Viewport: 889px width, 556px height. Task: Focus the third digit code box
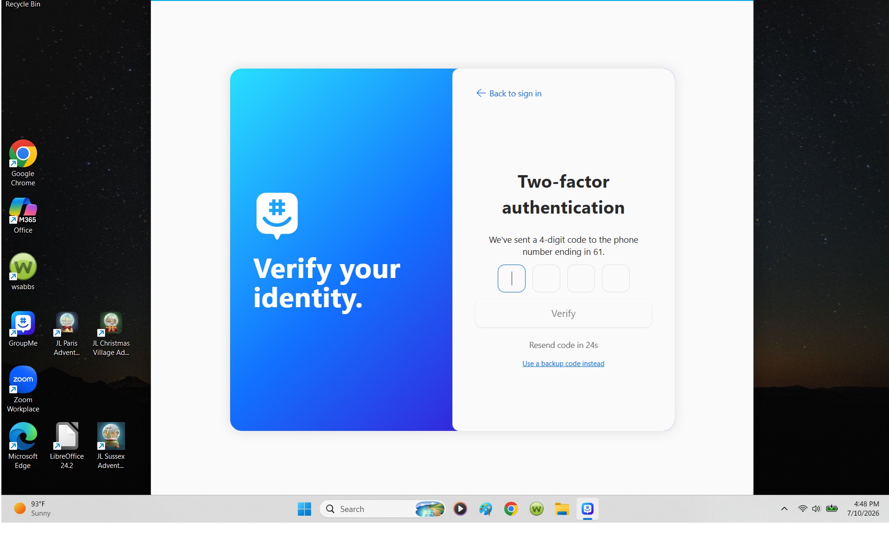click(581, 278)
